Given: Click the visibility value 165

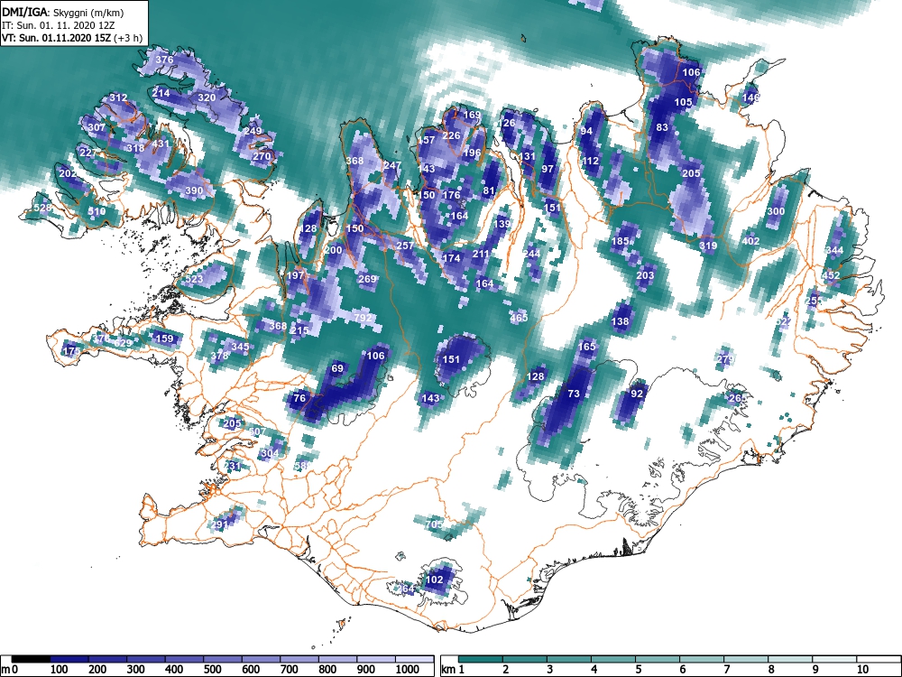Looking at the screenshot, I should pyautogui.click(x=587, y=347).
